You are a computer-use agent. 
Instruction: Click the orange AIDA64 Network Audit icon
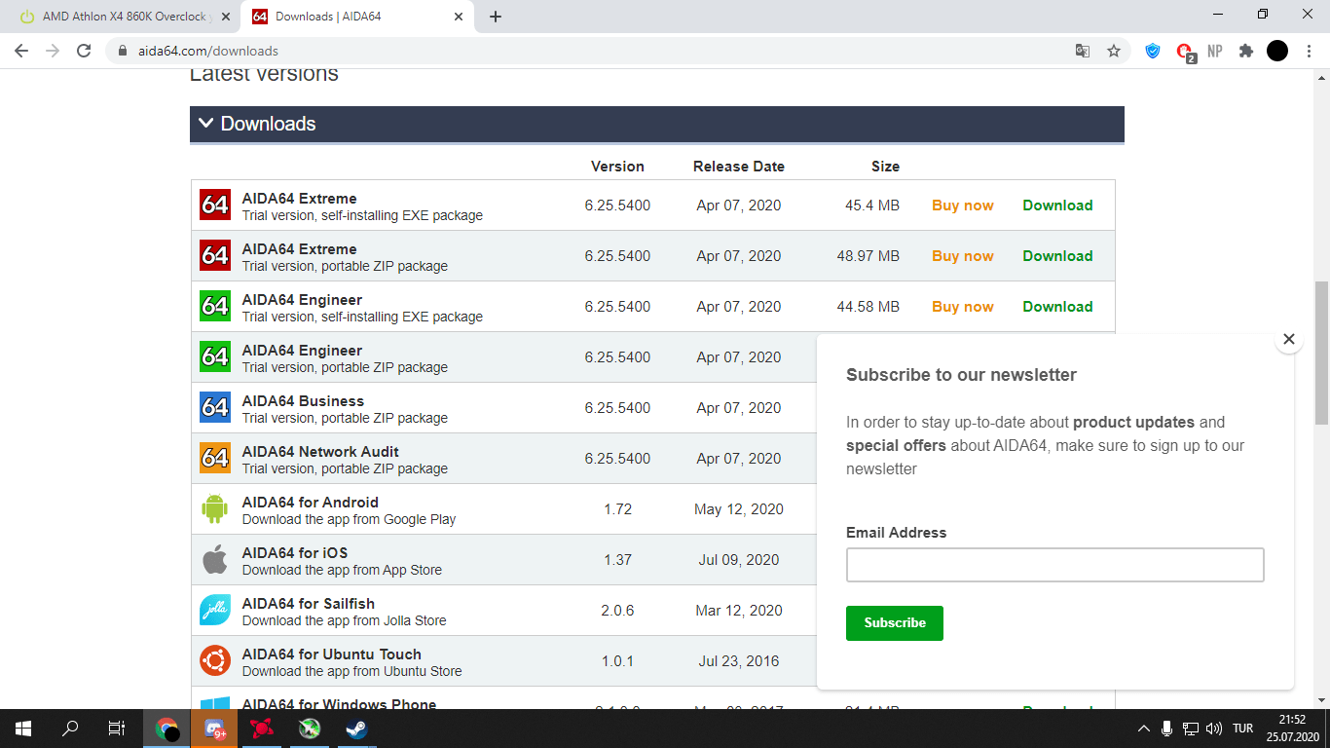(x=215, y=458)
